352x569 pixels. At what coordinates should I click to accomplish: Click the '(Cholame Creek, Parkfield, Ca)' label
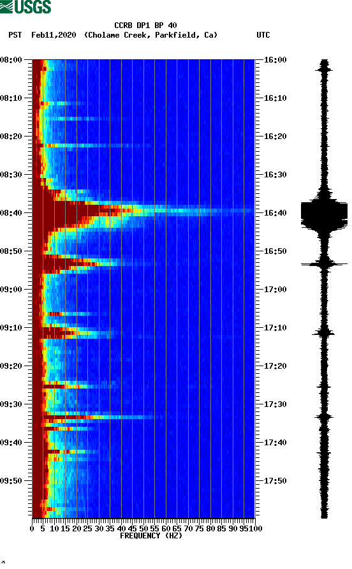(x=150, y=35)
